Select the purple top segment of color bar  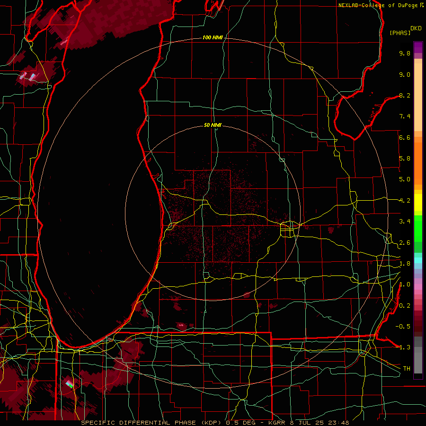(x=418, y=47)
